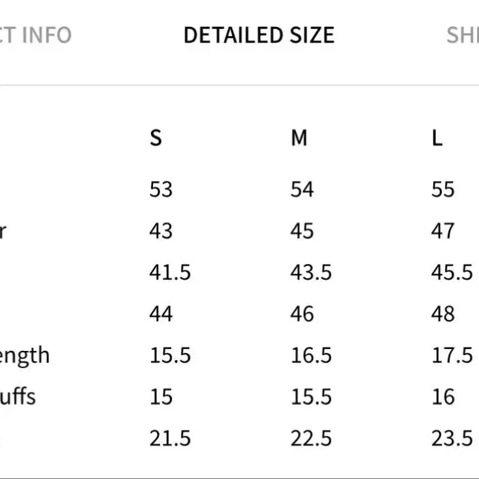The width and height of the screenshot is (479, 479).
Task: Click the 43.5 measurement under M
Action: [x=311, y=273]
